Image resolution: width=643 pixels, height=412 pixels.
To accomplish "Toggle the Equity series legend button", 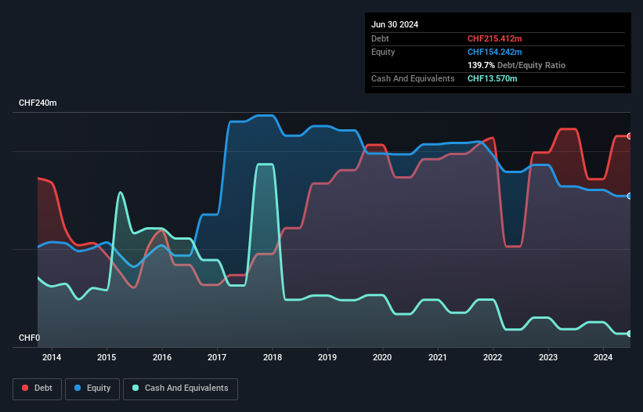I will click(x=92, y=389).
